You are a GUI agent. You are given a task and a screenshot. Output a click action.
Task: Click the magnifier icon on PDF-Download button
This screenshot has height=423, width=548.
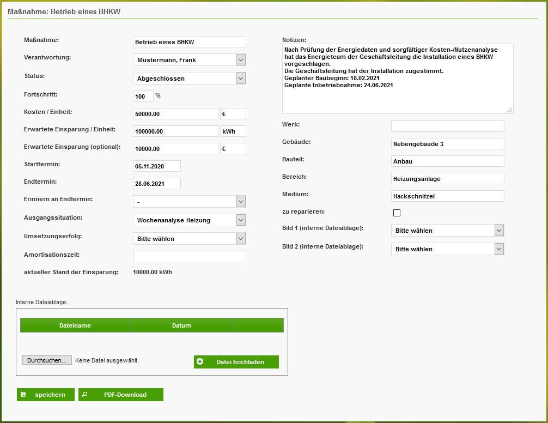click(84, 394)
